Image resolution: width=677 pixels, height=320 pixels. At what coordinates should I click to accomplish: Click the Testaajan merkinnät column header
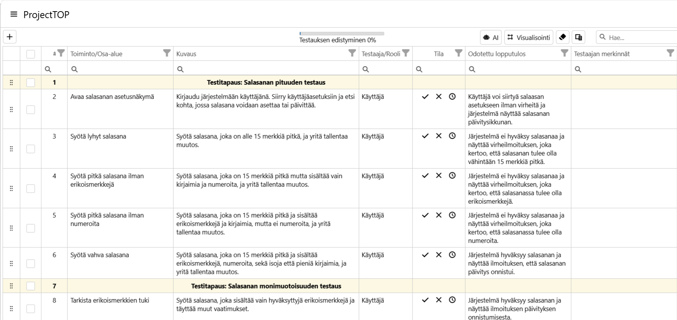click(x=602, y=54)
